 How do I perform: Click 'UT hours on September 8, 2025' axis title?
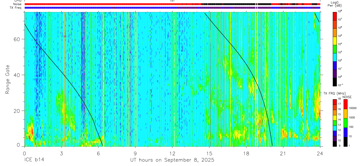pyautogui.click(x=172, y=160)
